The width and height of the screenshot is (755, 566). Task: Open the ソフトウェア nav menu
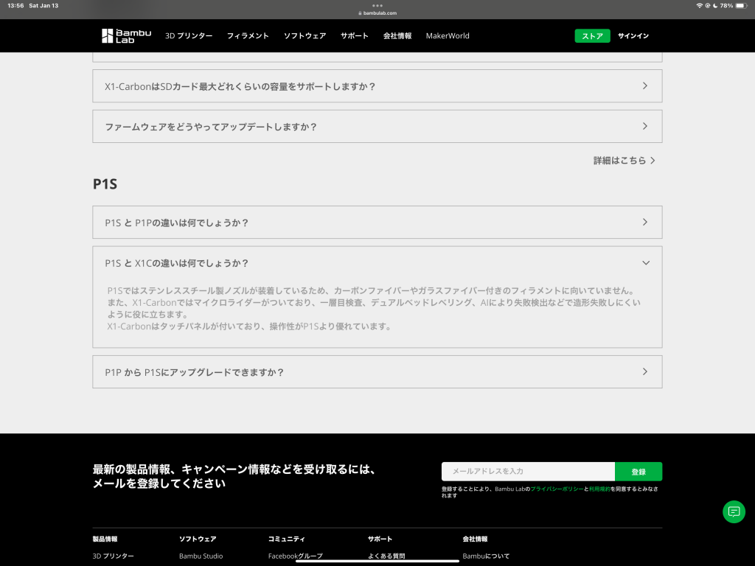click(305, 36)
